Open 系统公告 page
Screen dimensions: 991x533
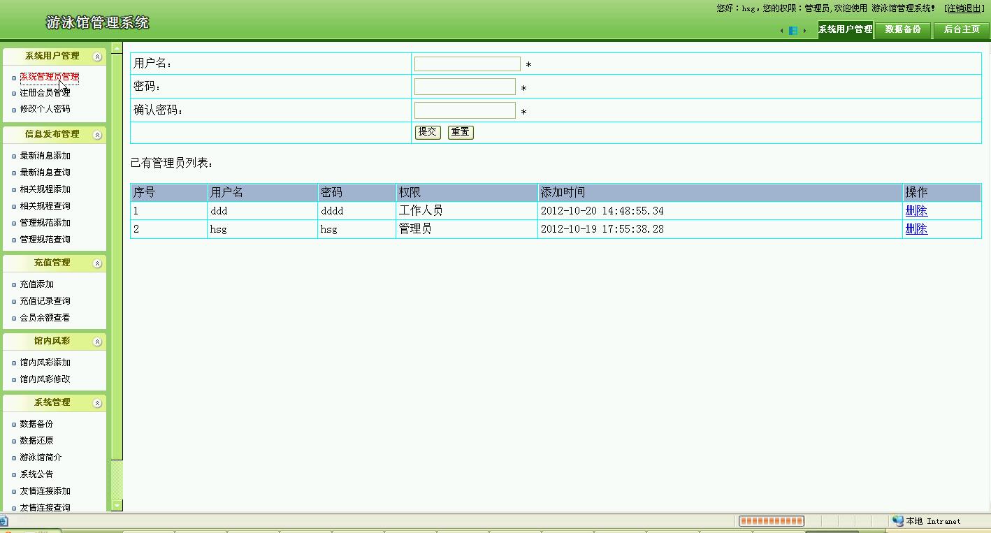pyautogui.click(x=36, y=474)
